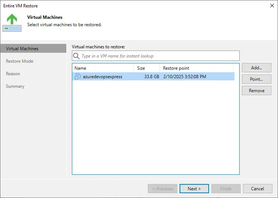Cancel the restore wizard

pyautogui.click(x=257, y=189)
